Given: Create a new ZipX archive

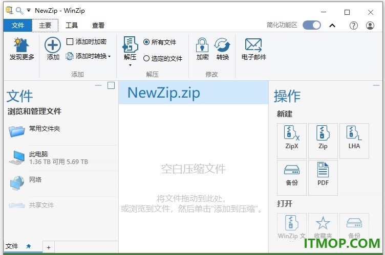Looking at the screenshot, I should [292, 141].
